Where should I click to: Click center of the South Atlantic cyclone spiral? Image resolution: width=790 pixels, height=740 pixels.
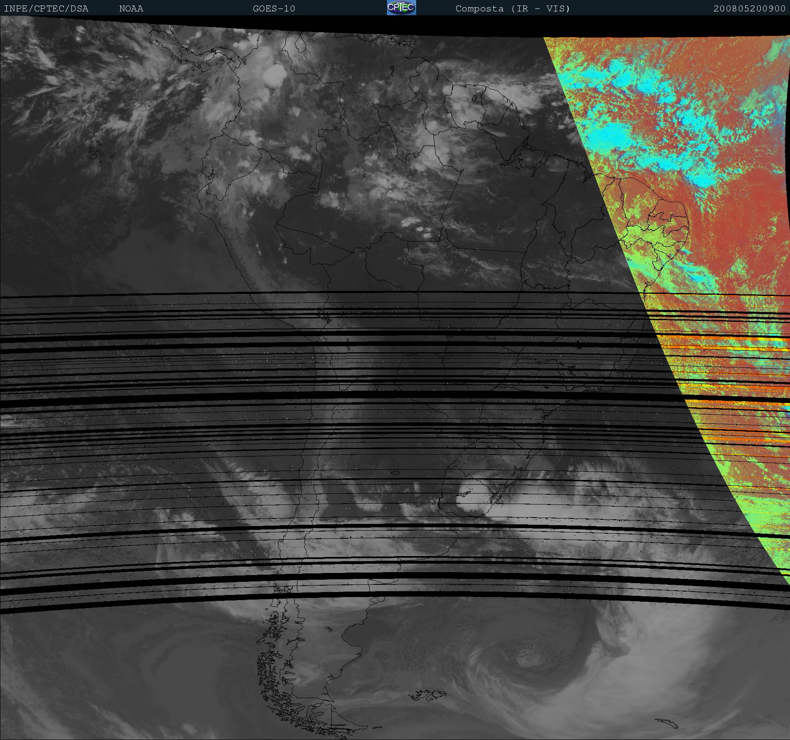pos(528,661)
